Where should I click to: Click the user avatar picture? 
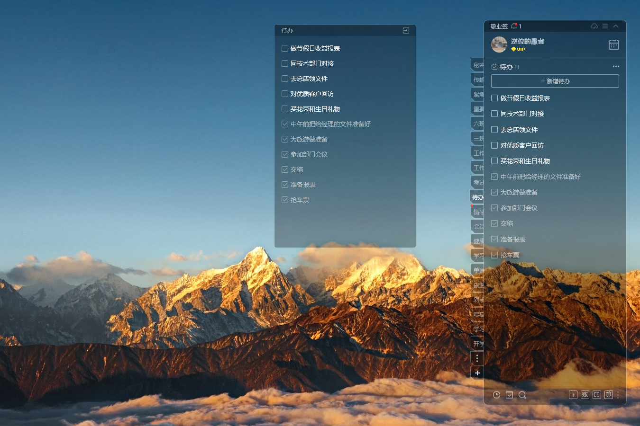click(499, 44)
